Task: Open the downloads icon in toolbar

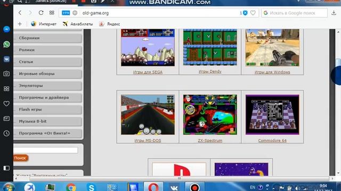Action: tap(334, 13)
